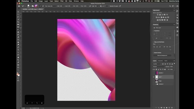Collapse the Quick Actions section
Screen dimensions: 194x109
(x=153, y=53)
